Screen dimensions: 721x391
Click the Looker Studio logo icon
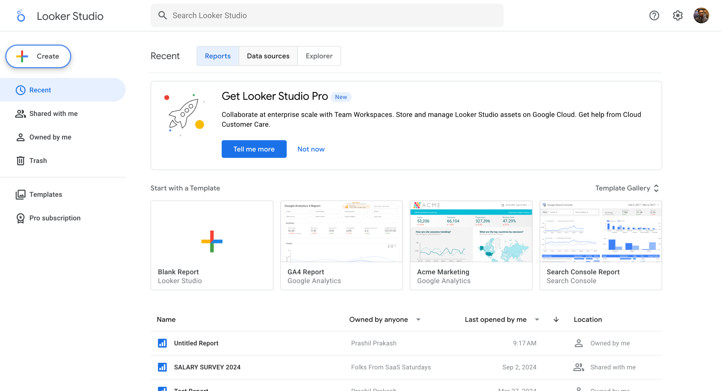pyautogui.click(x=21, y=16)
